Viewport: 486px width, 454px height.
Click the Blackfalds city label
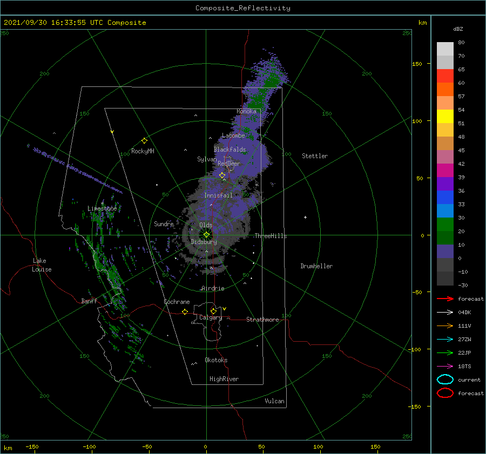point(230,150)
